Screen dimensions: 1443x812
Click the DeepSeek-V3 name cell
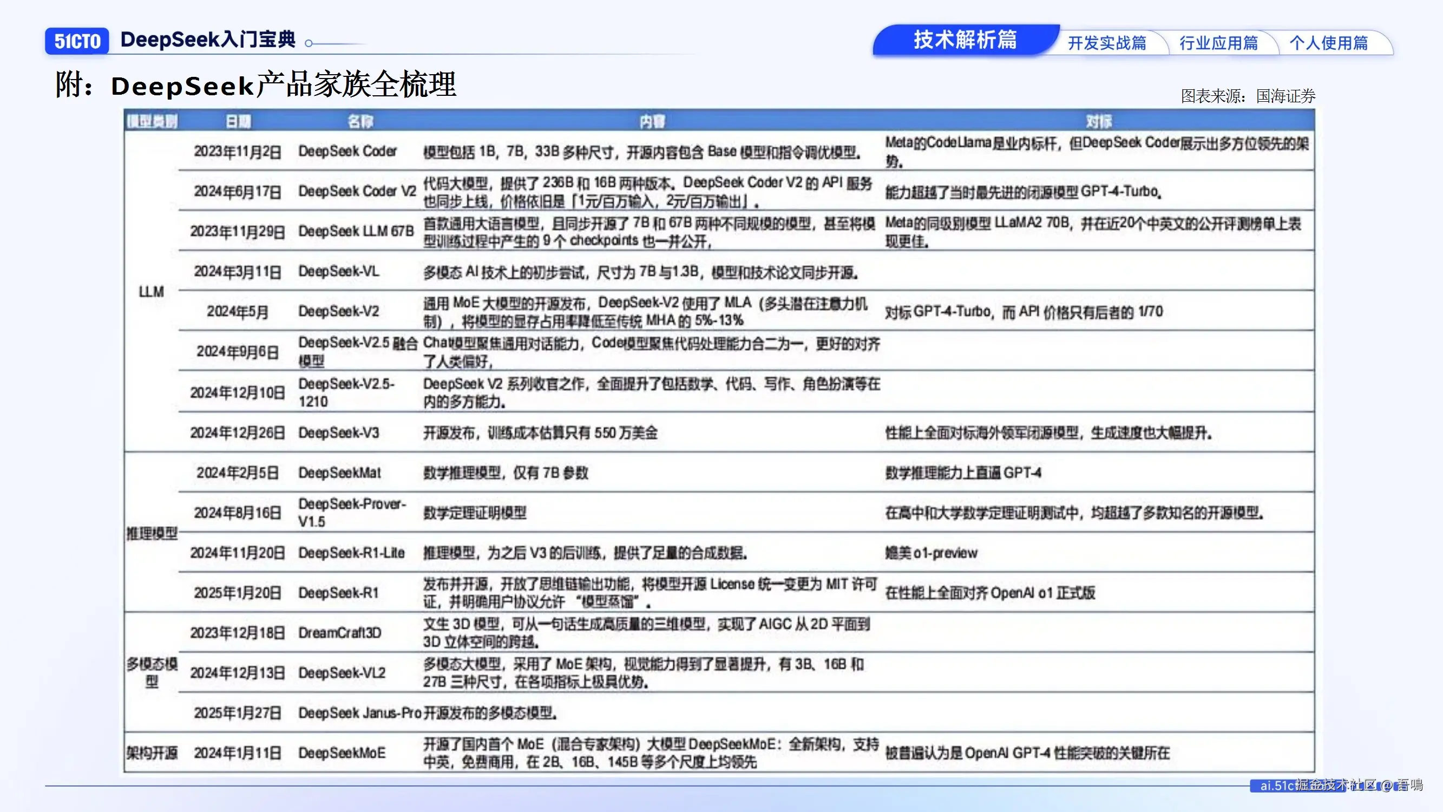point(338,433)
